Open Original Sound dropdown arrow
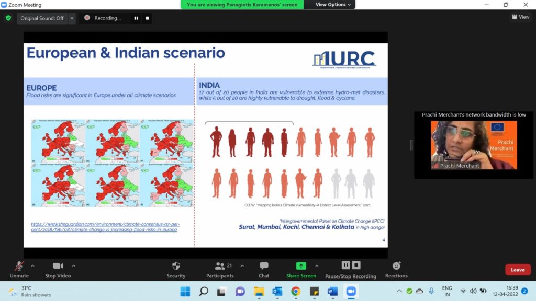 (x=72, y=18)
